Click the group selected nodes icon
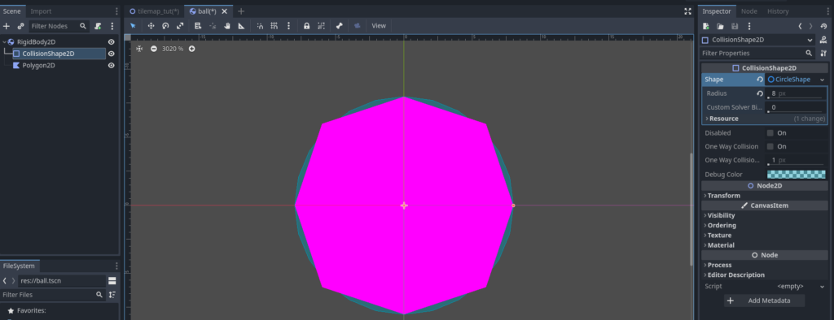 (x=321, y=25)
